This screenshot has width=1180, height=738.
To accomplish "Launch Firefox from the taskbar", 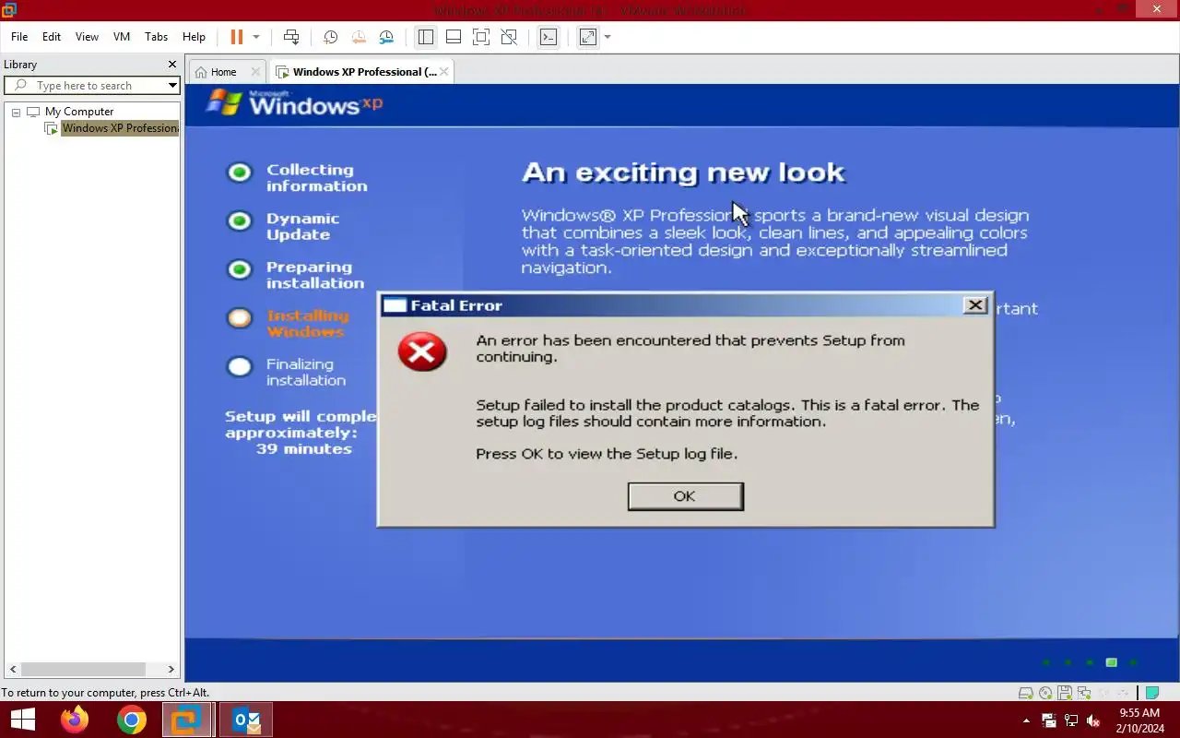I will coord(75,720).
